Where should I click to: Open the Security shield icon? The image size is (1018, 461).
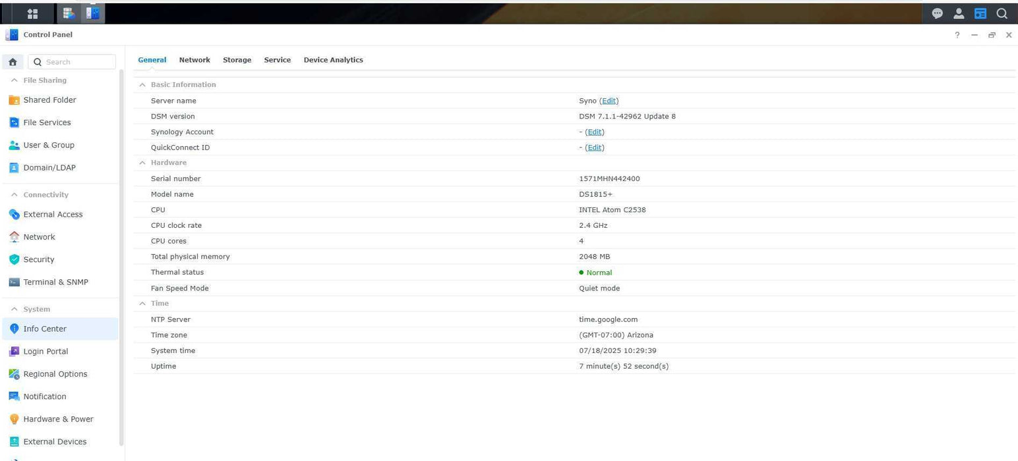point(14,259)
